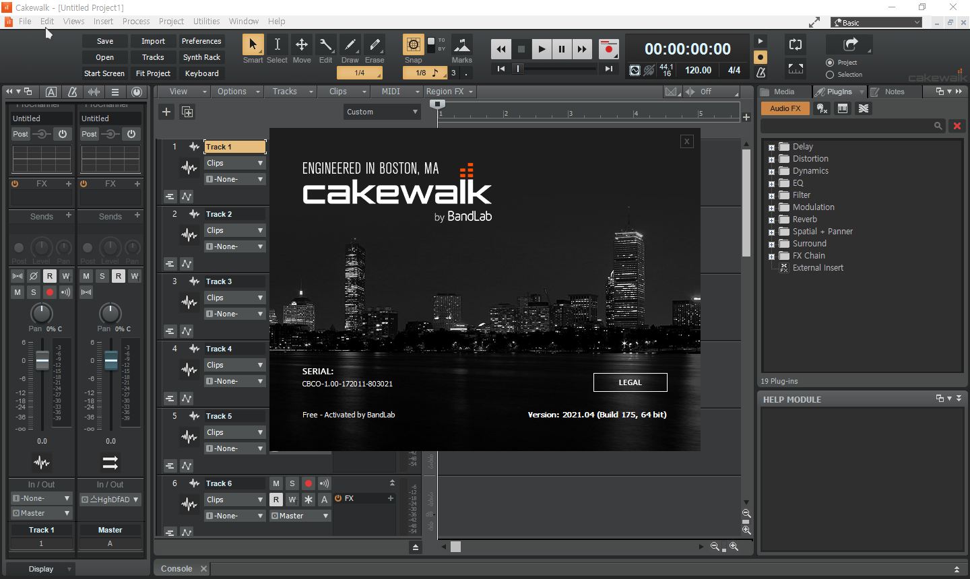970x579 pixels.
Task: Open Track 6 Master output dropdown
Action: (300, 516)
